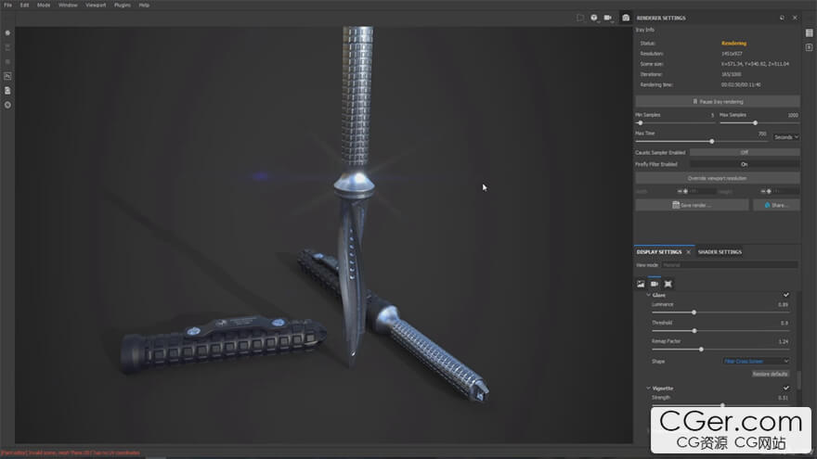Viewport: 817px width, 459px height.
Task: Adjust the Max Time slider
Action: 712,142
